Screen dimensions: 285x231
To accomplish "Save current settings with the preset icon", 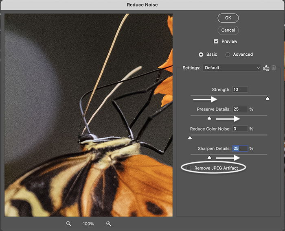I will pos(266,68).
